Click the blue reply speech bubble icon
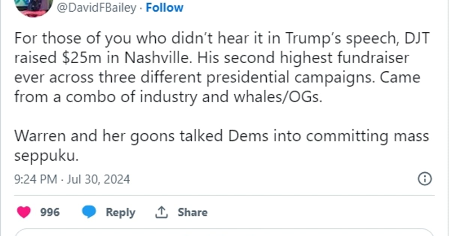450x236 pixels. [x=89, y=212]
